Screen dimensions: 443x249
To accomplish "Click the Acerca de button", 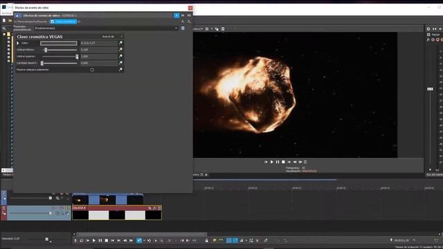I will 108,37.
